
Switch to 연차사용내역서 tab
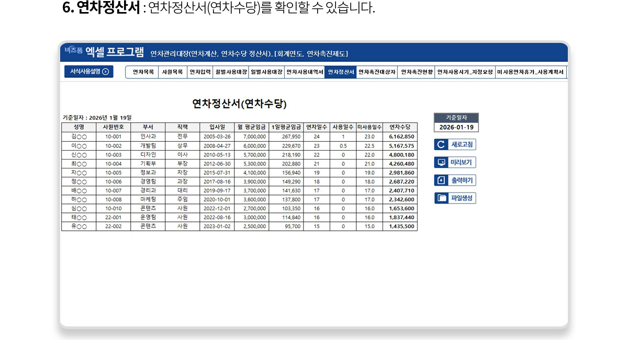tap(305, 72)
